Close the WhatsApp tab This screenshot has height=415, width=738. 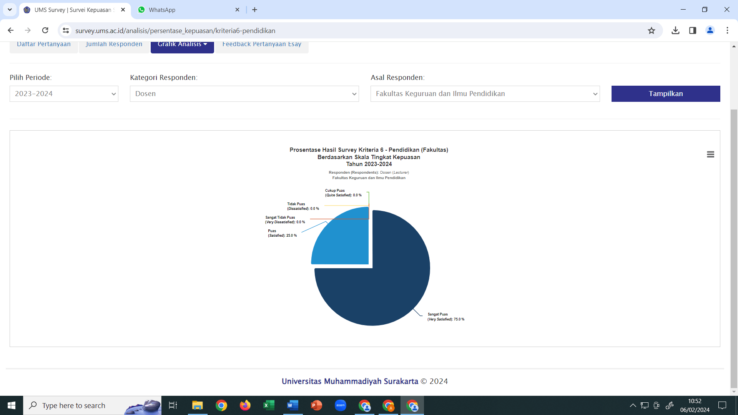237,10
